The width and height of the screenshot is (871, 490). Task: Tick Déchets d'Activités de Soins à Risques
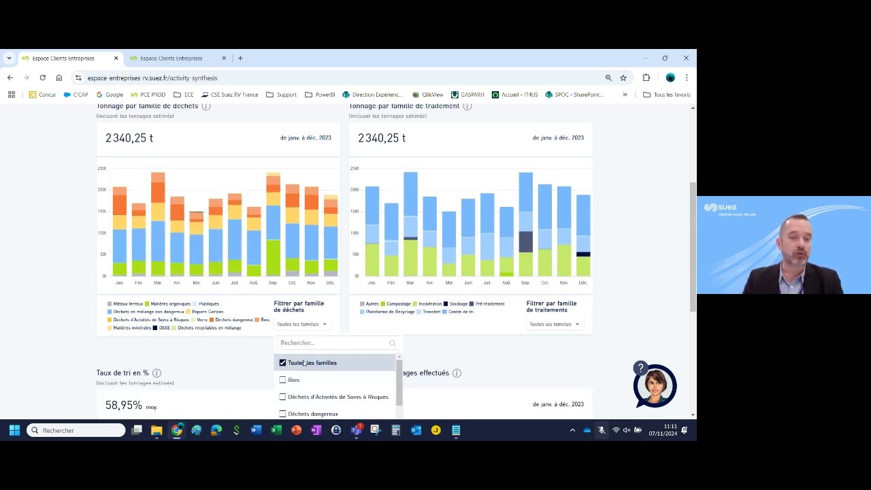(282, 397)
